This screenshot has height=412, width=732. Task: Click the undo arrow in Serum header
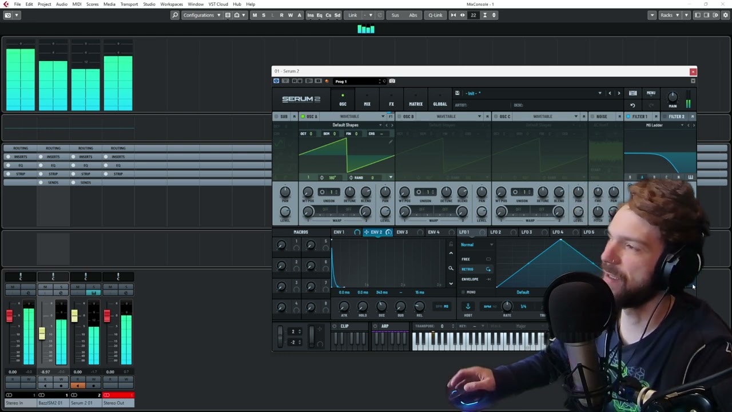pos(632,105)
